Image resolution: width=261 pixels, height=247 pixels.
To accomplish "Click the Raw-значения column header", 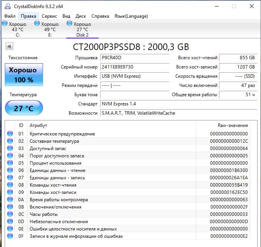I will coord(223,125).
